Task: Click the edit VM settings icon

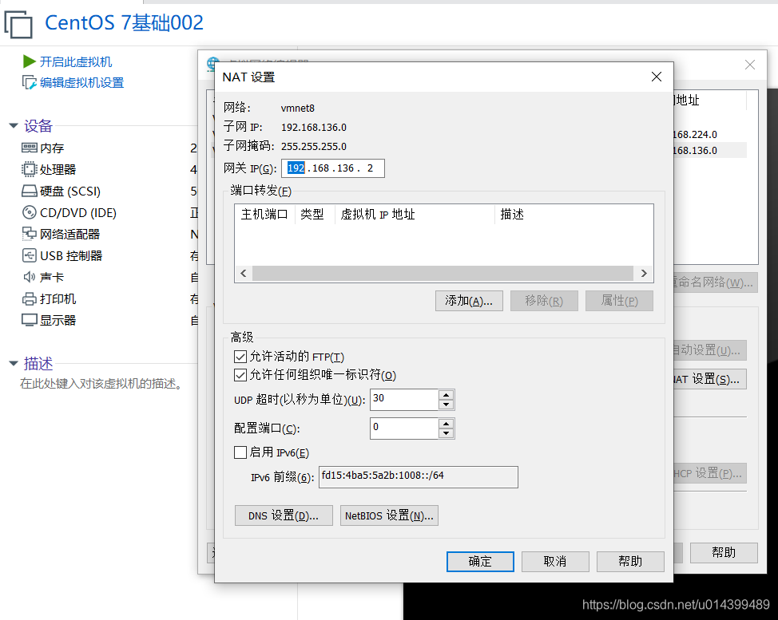Action: [30, 82]
